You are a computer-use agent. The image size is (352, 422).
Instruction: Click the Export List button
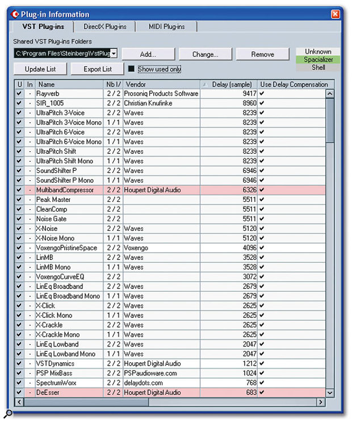tap(98, 69)
